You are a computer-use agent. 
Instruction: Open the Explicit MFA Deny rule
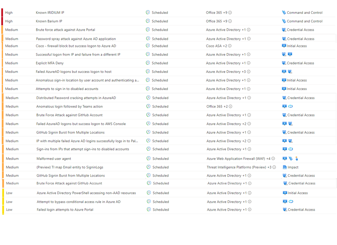click(x=50, y=63)
